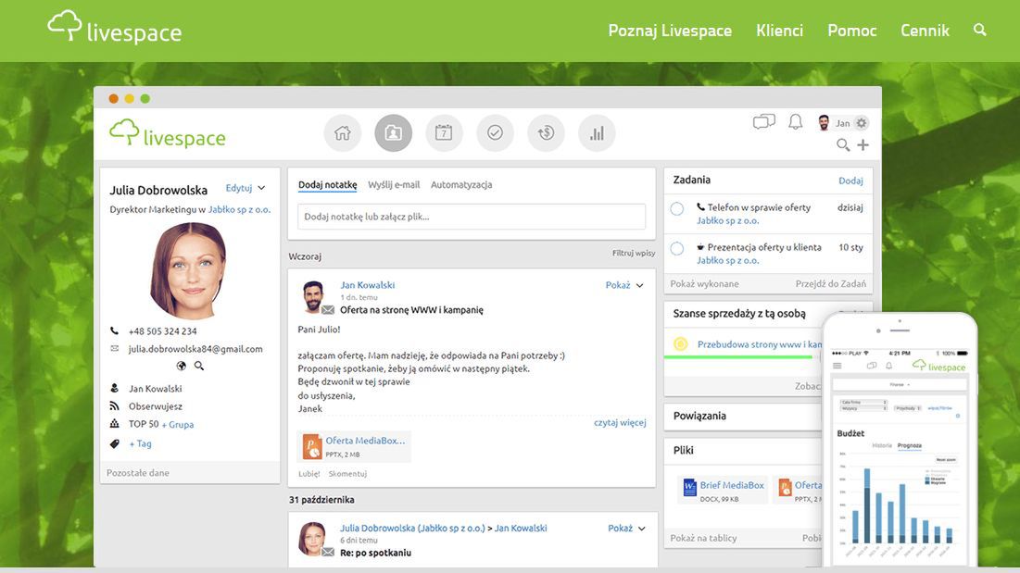The image size is (1020, 573).
Task: Click the notifications bell icon
Action: coord(794,120)
